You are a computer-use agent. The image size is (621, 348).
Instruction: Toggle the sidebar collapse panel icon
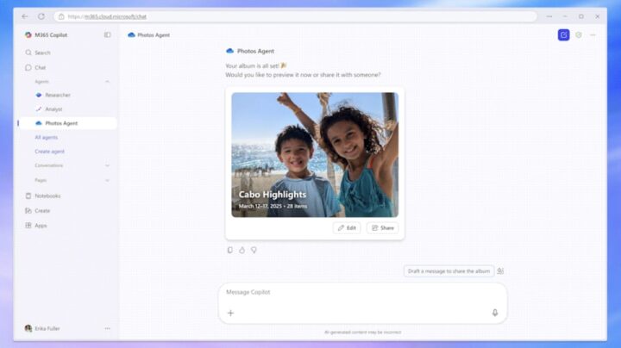click(108, 35)
